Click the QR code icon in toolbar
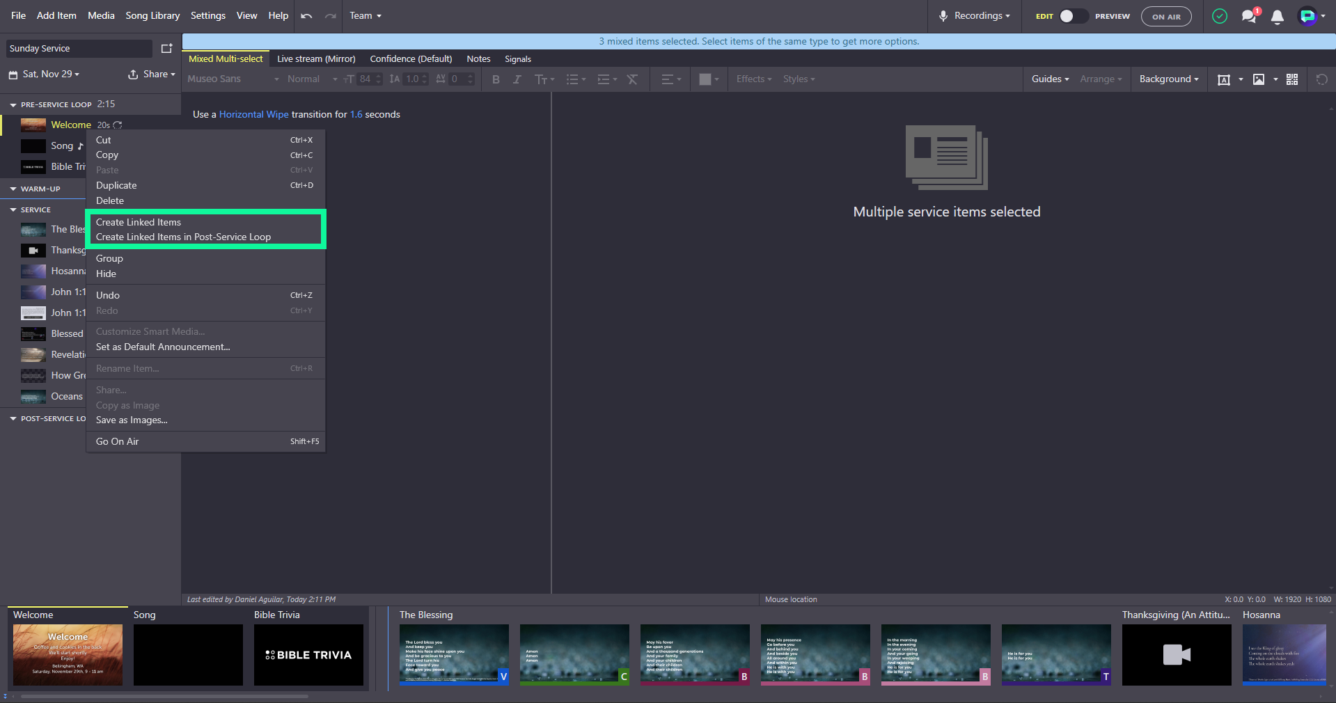 [1292, 79]
